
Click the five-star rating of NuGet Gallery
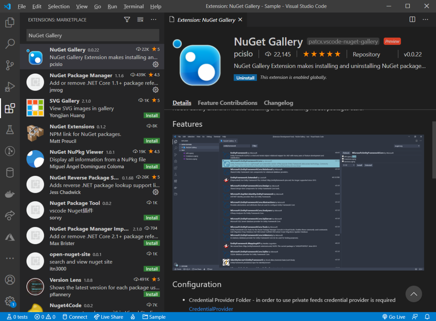(322, 54)
